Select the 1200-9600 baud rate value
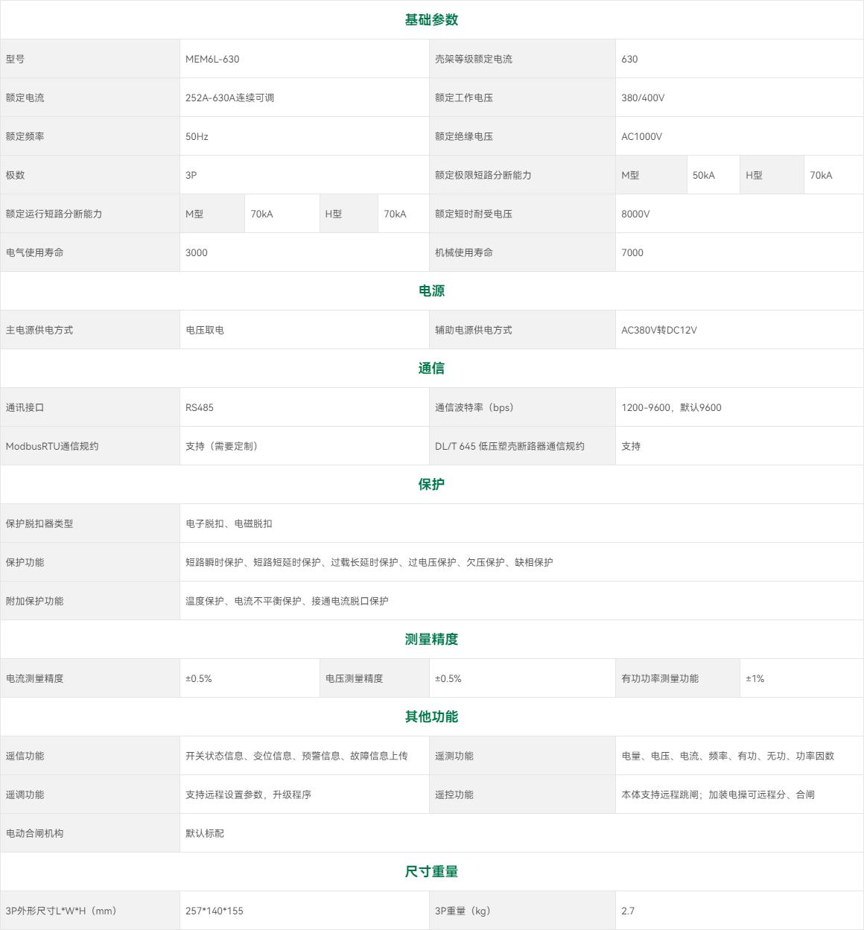 671,408
